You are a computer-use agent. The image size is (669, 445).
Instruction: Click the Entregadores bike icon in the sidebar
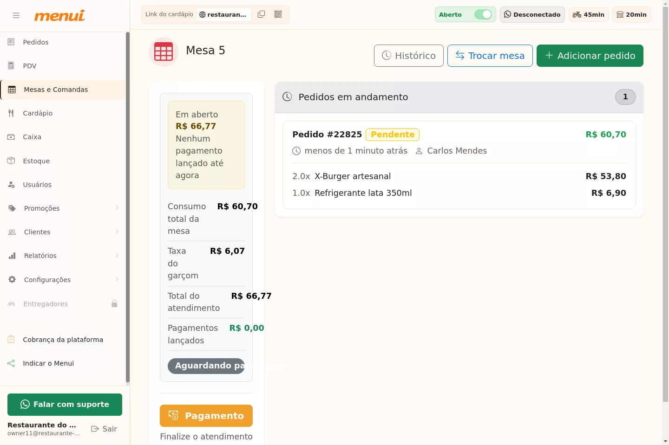pos(12,304)
